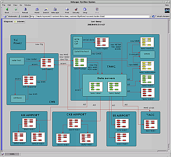Select lower-right KH AIRPORT host icon
171x157 pixels.
tap(38, 137)
